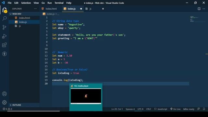The height and width of the screenshot is (117, 208).
Task: Click the unsaved dot on js tab
Action: pos(103,9)
